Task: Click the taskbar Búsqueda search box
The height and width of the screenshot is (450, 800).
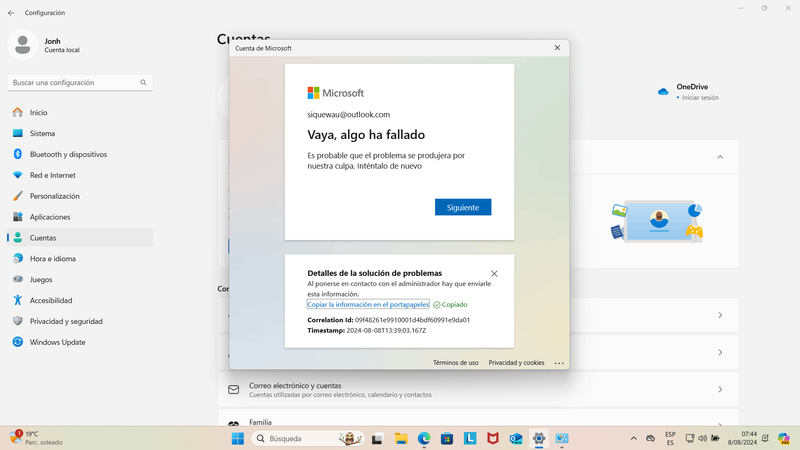Action: tap(308, 438)
